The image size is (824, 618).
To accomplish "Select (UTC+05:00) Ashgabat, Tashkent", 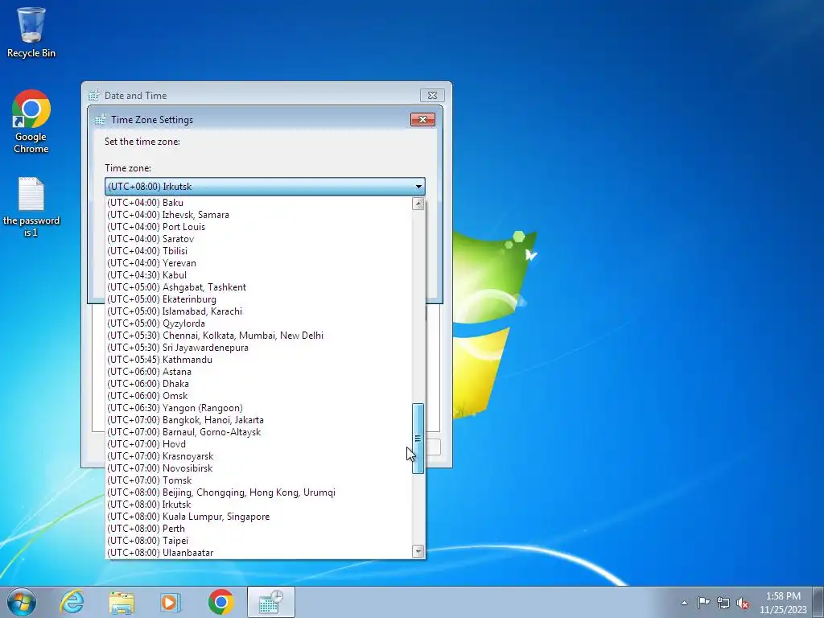I will pos(258,287).
